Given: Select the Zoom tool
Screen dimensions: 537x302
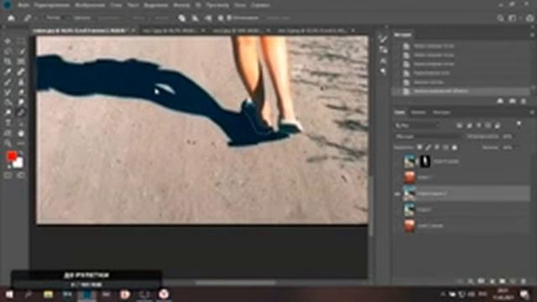Looking at the screenshot, I should [8, 143].
